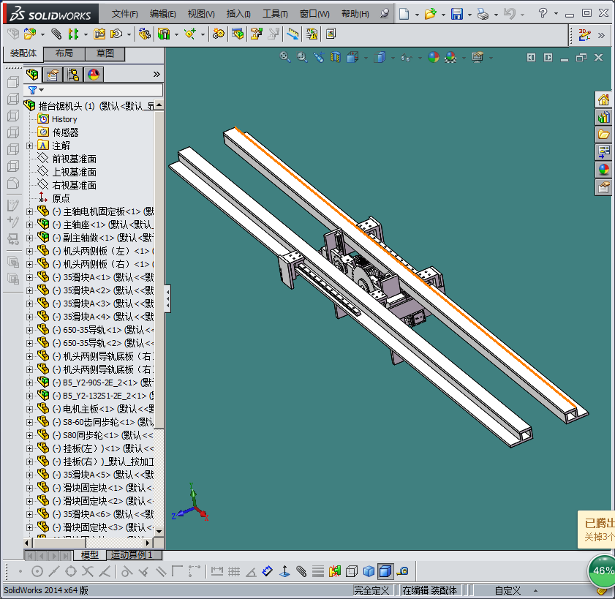This screenshot has width=615, height=599.
Task: Click the Print icon in top toolbar
Action: [482, 14]
